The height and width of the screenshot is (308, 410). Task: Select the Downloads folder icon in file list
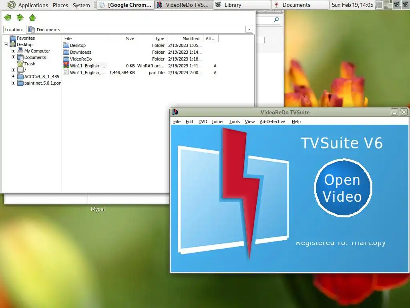click(x=66, y=52)
